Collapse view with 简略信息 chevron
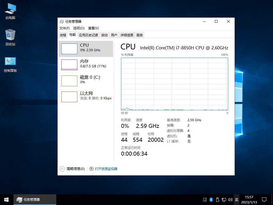Screen dimensions: 273x205 click(x=62, y=169)
